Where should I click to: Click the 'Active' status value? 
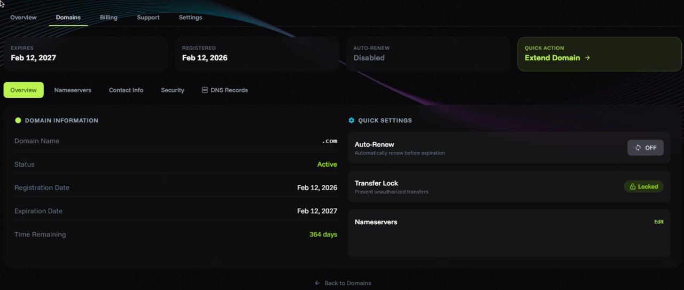[327, 164]
